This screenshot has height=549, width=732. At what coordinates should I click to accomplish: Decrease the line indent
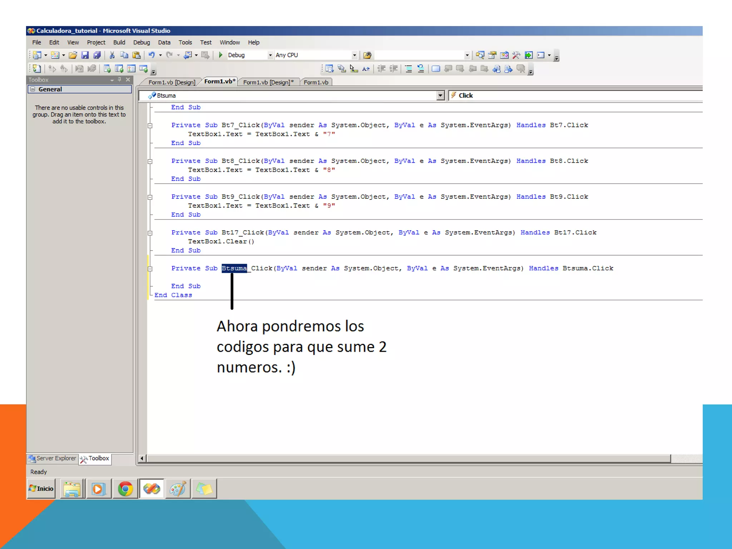point(381,69)
